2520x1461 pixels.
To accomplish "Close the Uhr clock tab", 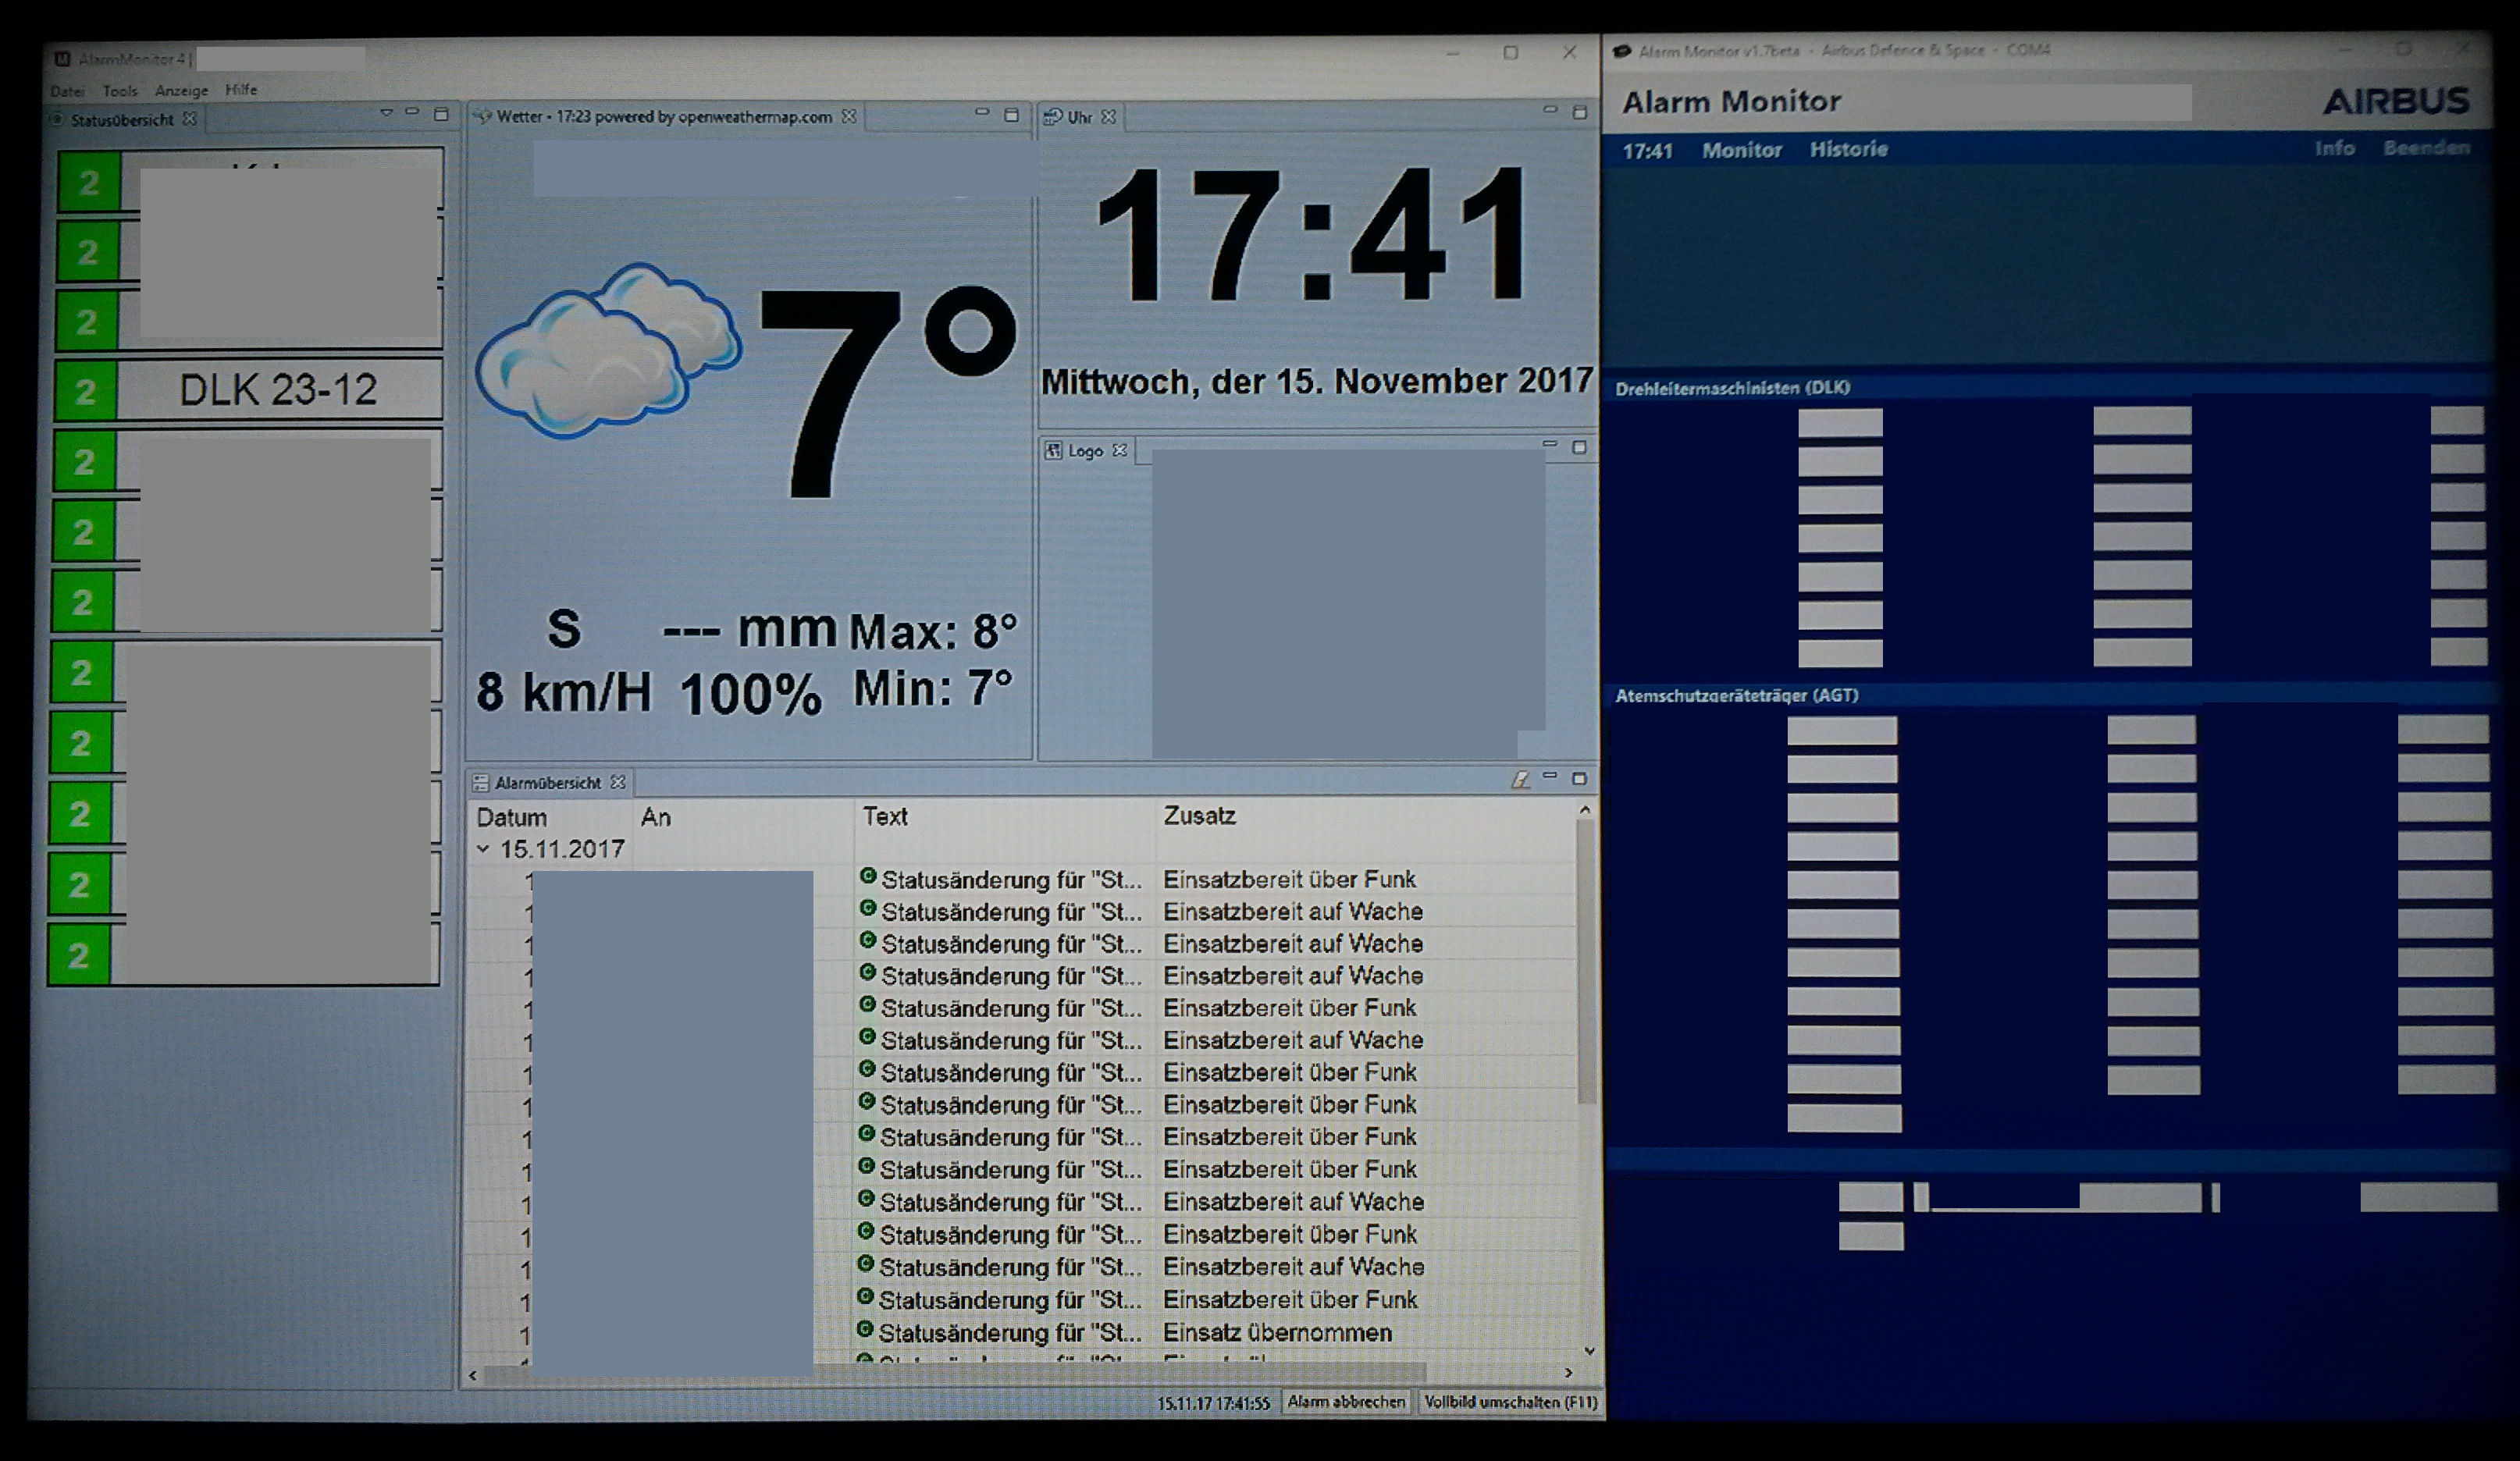I will tap(1108, 117).
